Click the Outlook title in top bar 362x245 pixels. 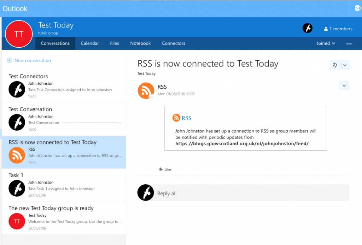click(x=15, y=9)
